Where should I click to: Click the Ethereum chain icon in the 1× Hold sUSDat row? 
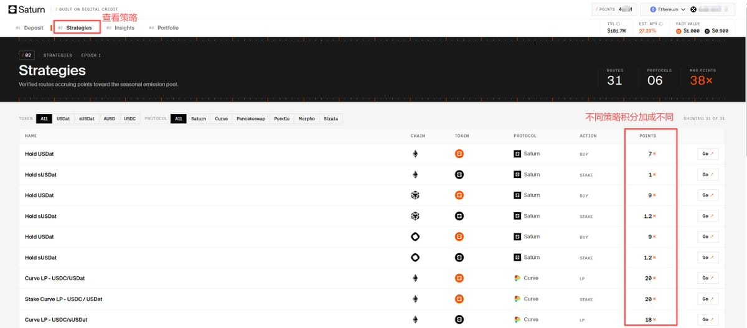click(415, 174)
